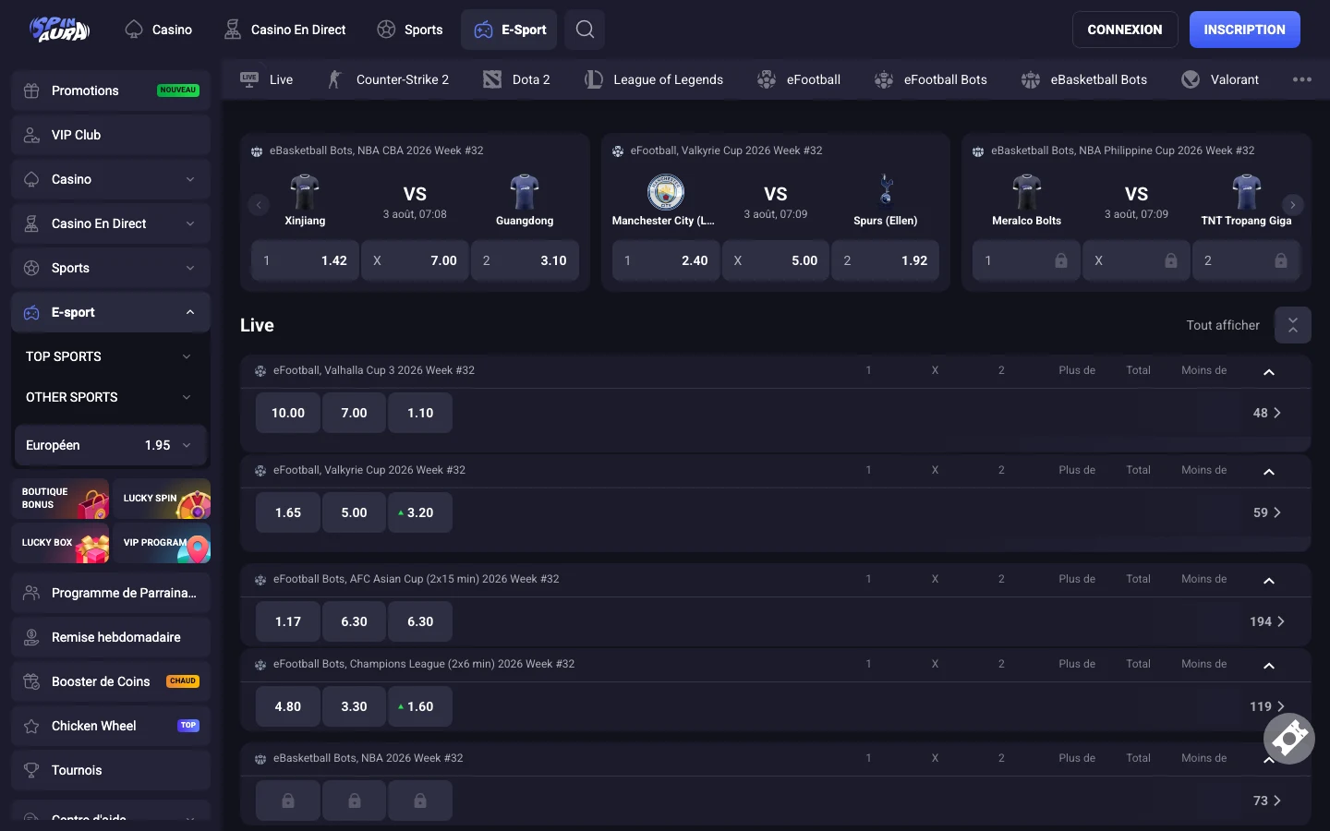Click the Xinjiang jersey icon

pos(305,192)
